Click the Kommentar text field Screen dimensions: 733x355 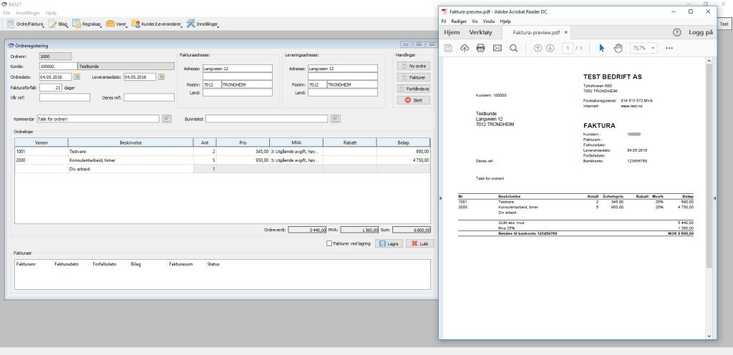[x=97, y=119]
